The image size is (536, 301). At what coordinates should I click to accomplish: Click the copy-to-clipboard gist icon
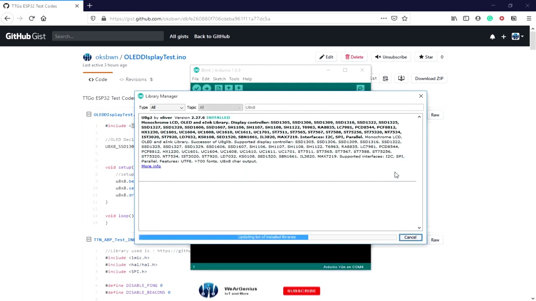tap(386, 78)
